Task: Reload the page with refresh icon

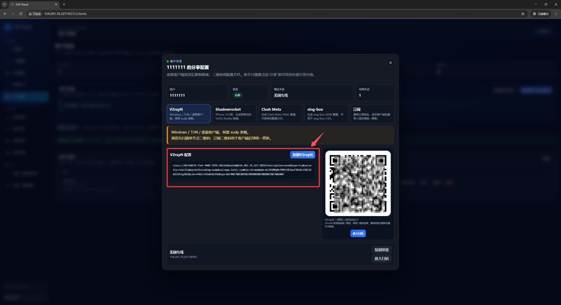Action: click(x=20, y=14)
